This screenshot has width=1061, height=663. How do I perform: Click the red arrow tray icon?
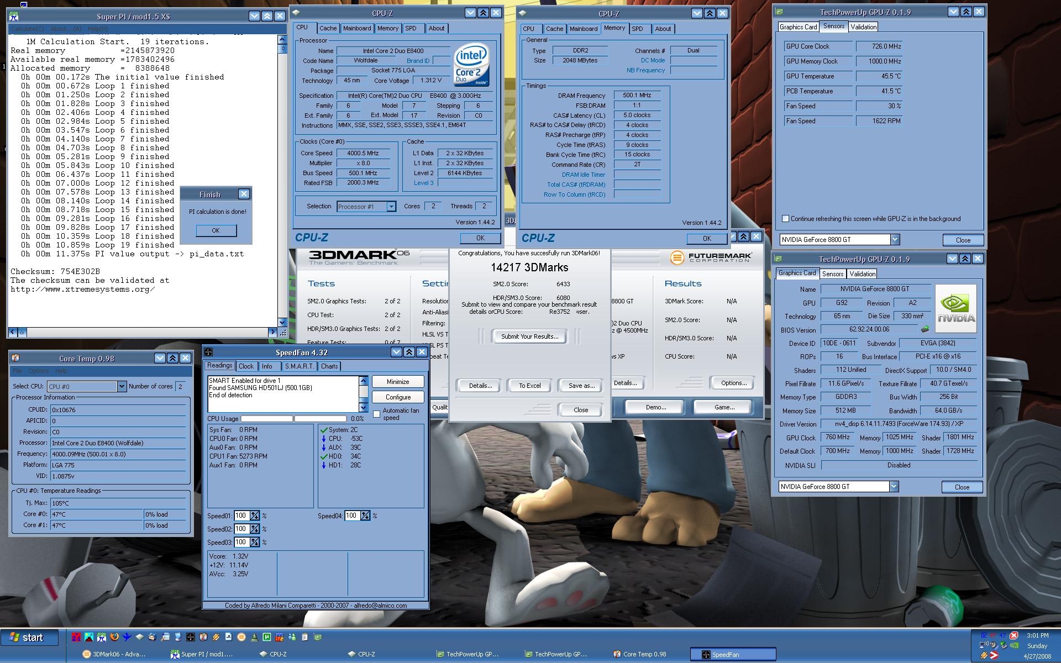click(x=994, y=655)
